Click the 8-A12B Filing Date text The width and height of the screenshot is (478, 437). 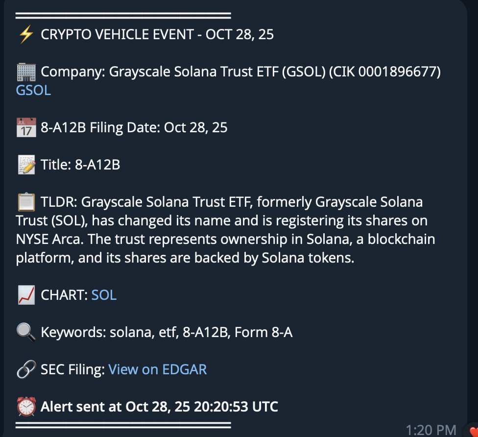[x=134, y=128]
